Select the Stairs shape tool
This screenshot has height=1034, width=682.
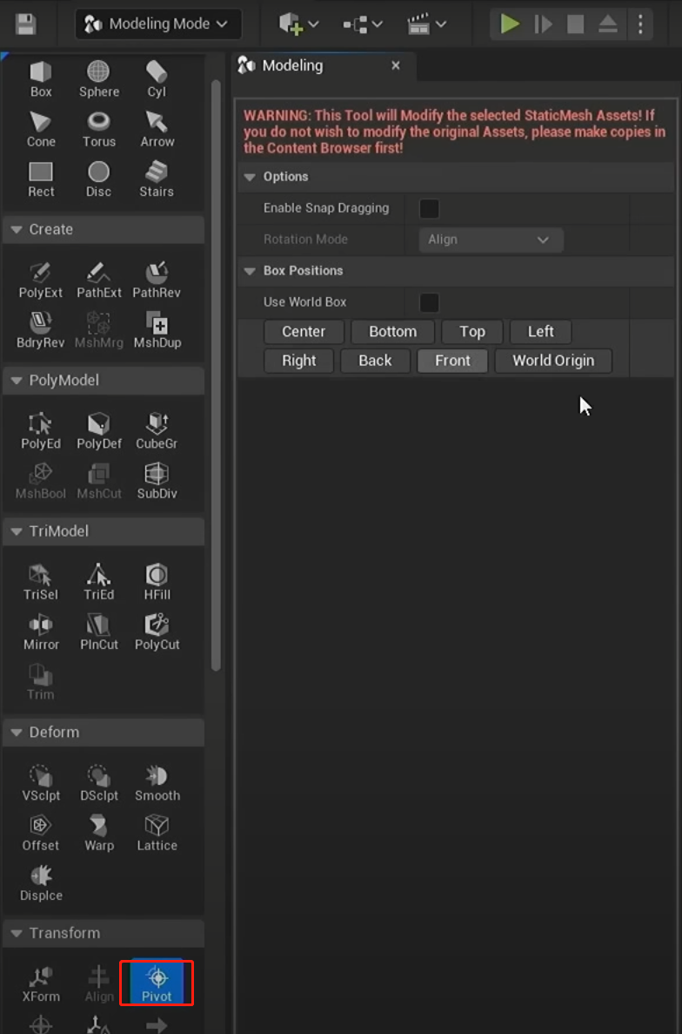tap(157, 179)
